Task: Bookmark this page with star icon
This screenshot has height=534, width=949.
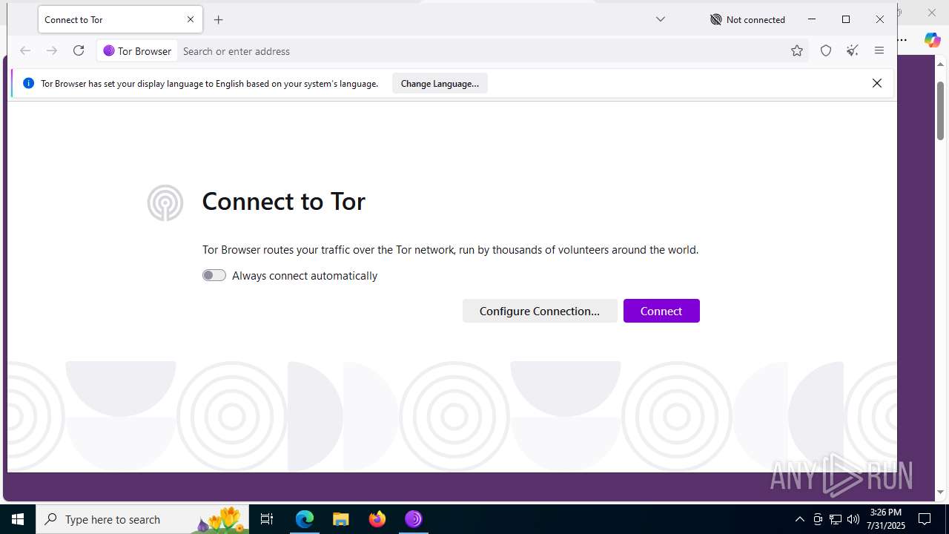Action: [x=797, y=51]
